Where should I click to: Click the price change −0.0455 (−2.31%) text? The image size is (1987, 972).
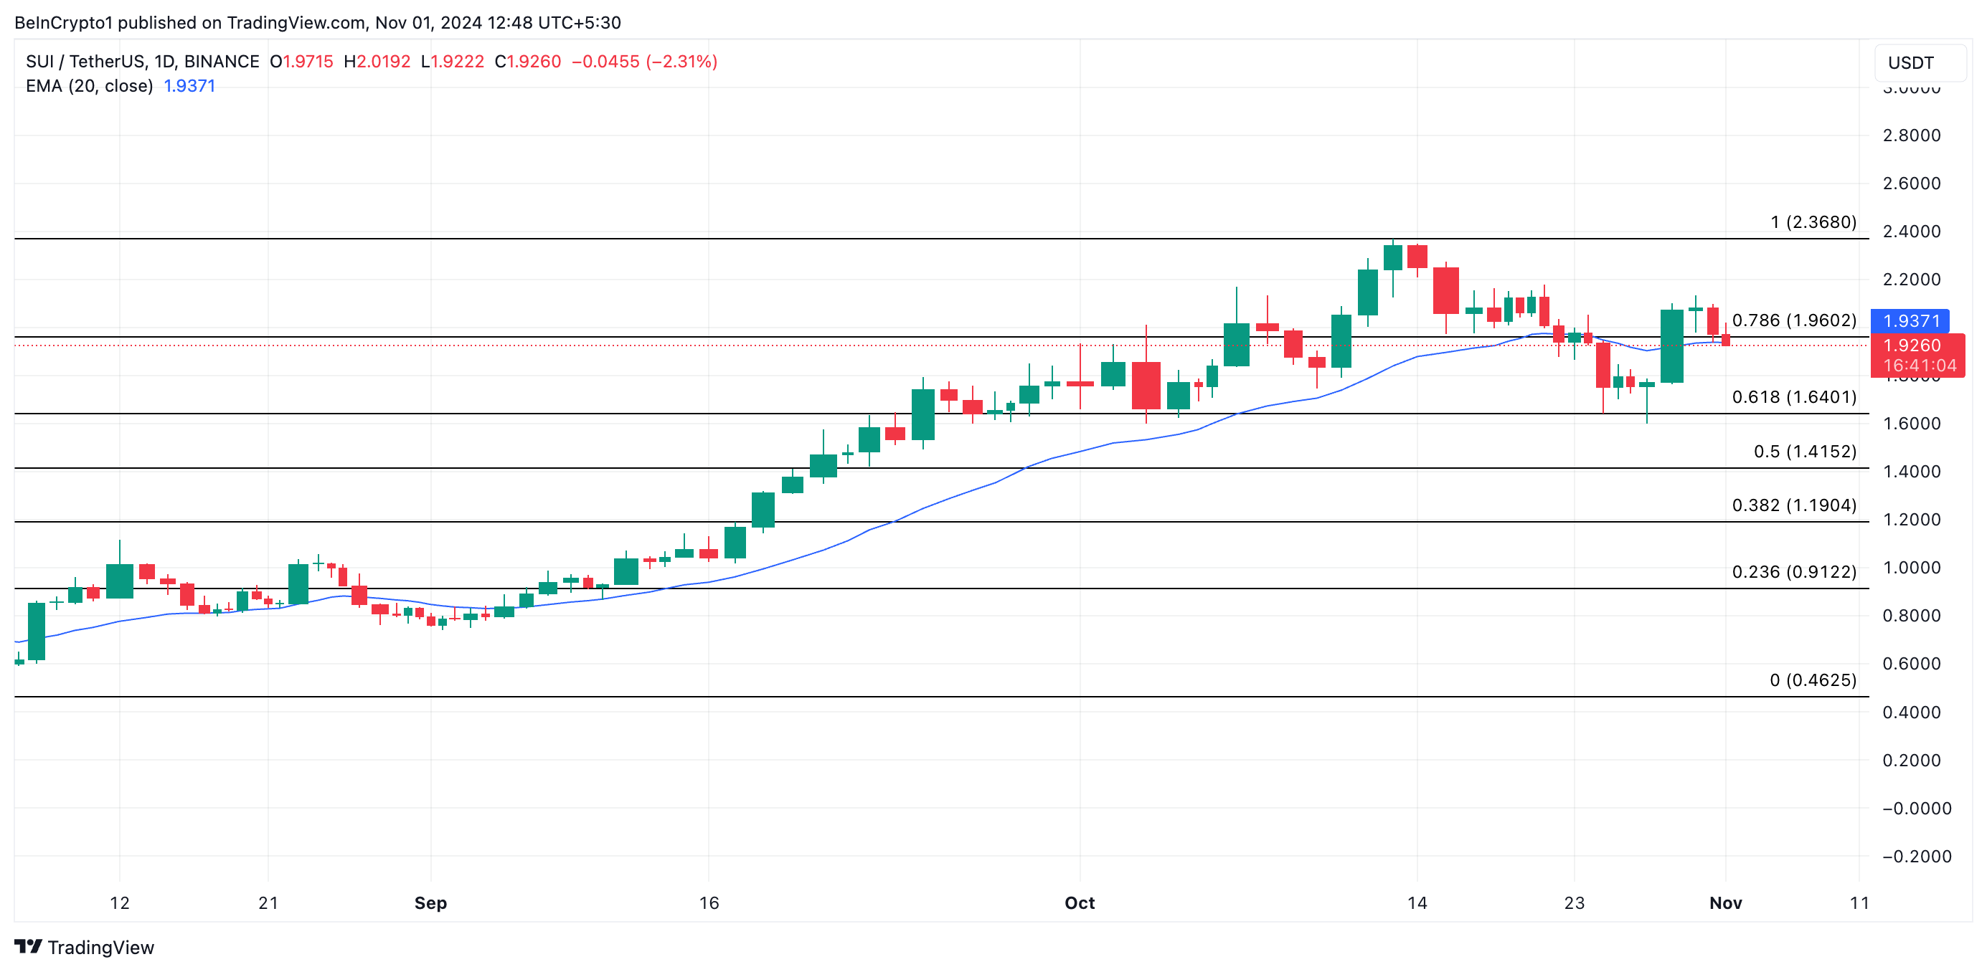click(x=644, y=62)
